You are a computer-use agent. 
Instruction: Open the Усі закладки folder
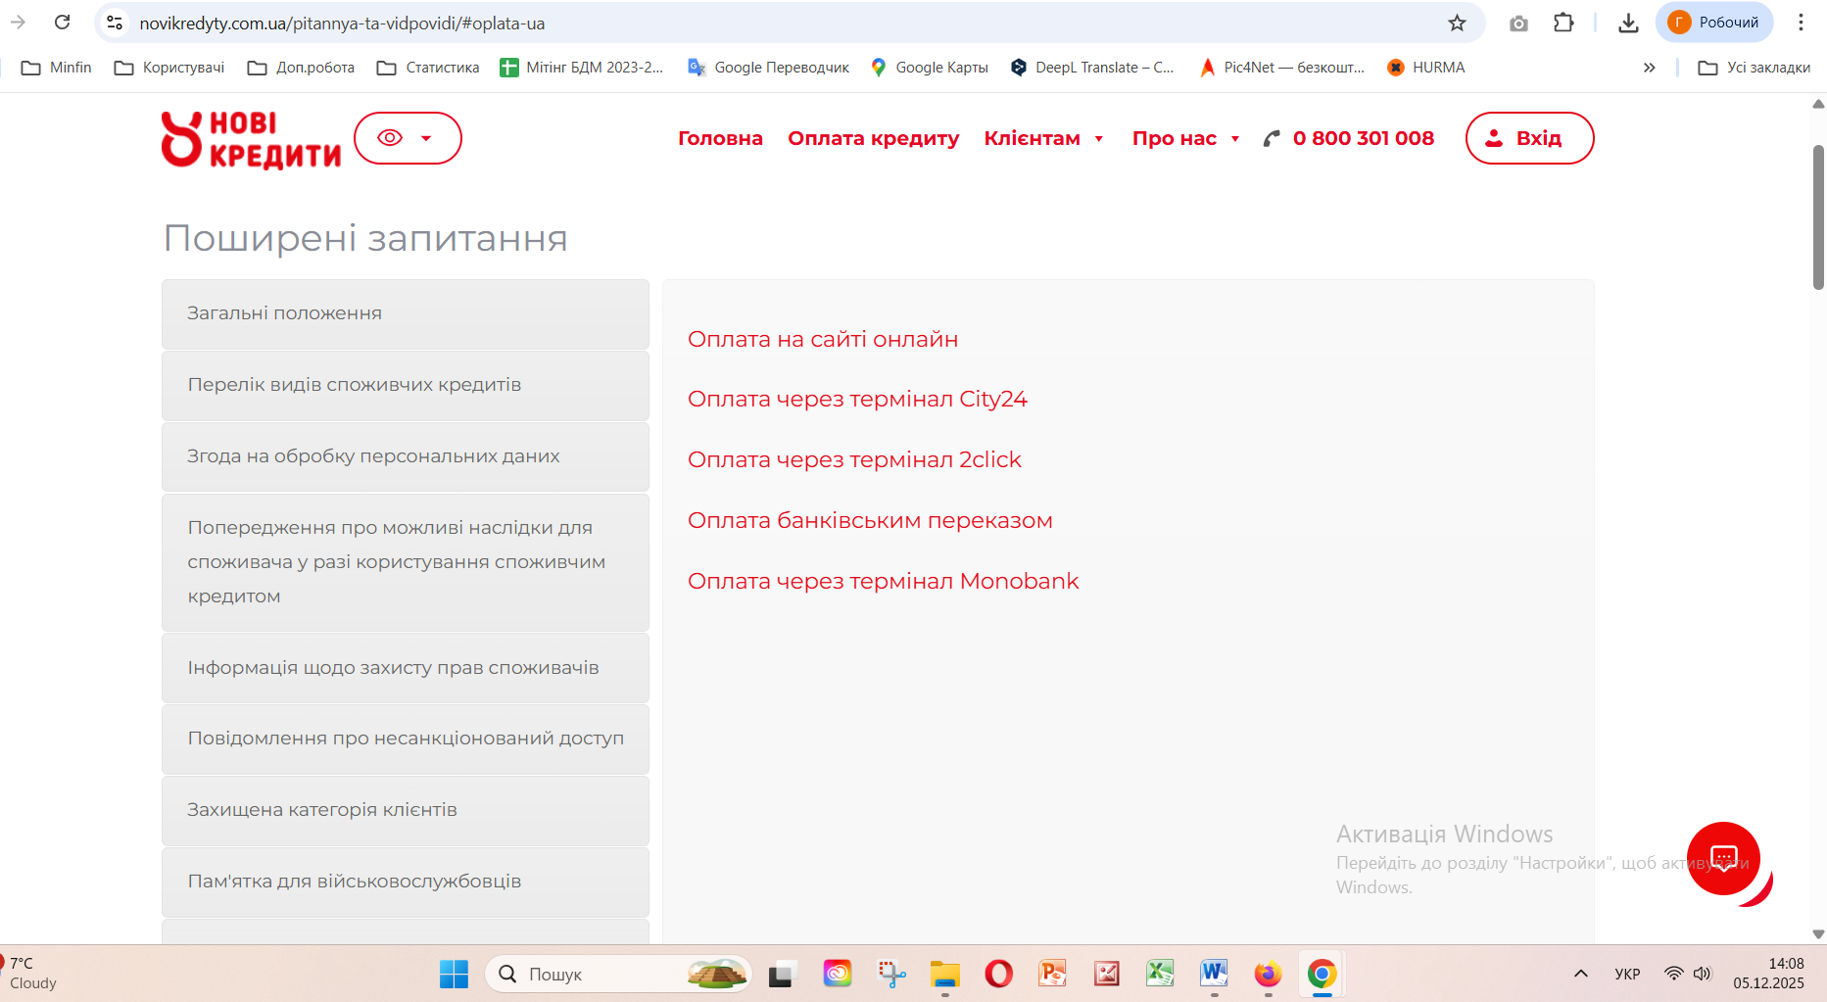tap(1755, 68)
